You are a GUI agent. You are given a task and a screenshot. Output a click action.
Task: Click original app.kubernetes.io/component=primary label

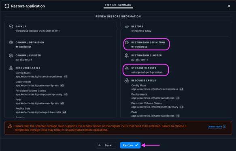[x=39, y=95]
